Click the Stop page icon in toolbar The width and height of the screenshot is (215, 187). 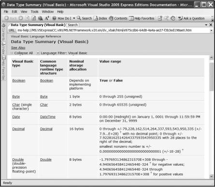coord(27,18)
